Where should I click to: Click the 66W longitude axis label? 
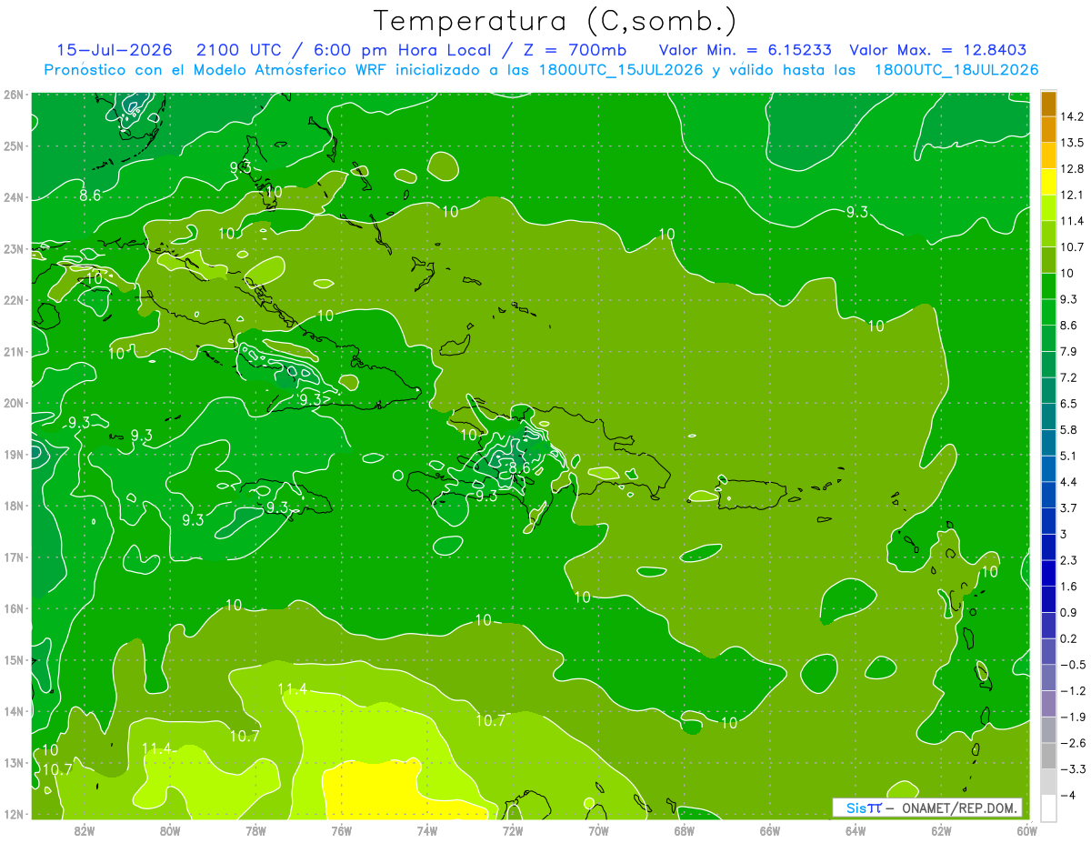[769, 830]
